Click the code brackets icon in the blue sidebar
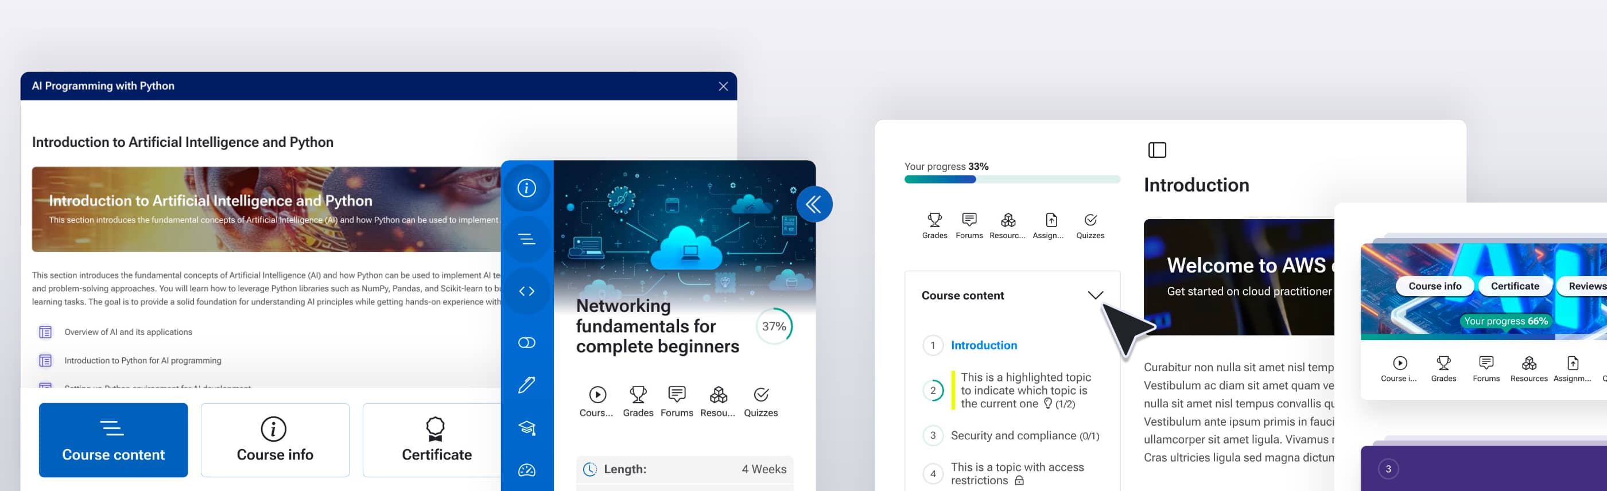The height and width of the screenshot is (491, 1607). pyautogui.click(x=526, y=291)
